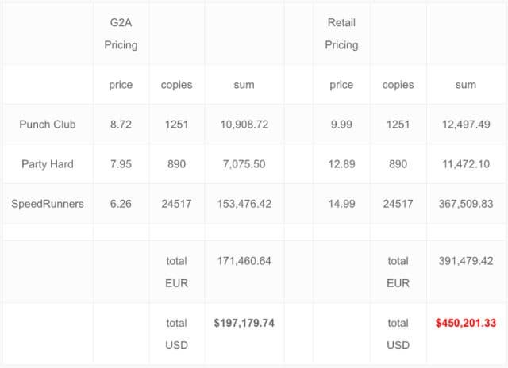
Task: Select the Party Hard row label
Action: tap(47, 164)
